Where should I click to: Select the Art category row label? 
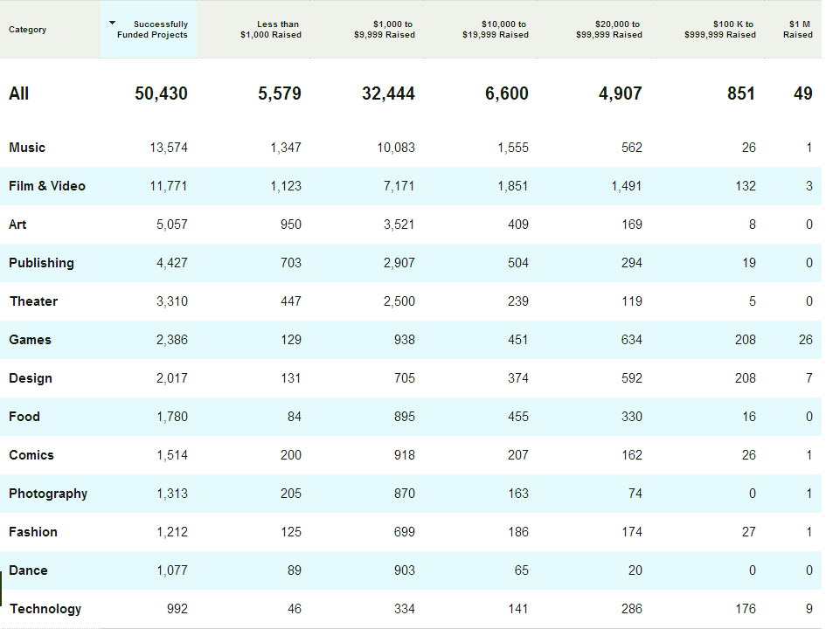(x=17, y=225)
